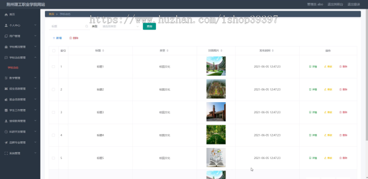Viewport: 368px width, 179px height.
Task: Select the 学校动态 submenu item in sidebar
Action: pyautogui.click(x=13, y=68)
